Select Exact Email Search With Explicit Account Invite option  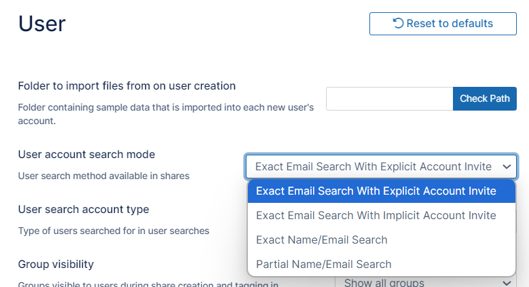coord(376,191)
